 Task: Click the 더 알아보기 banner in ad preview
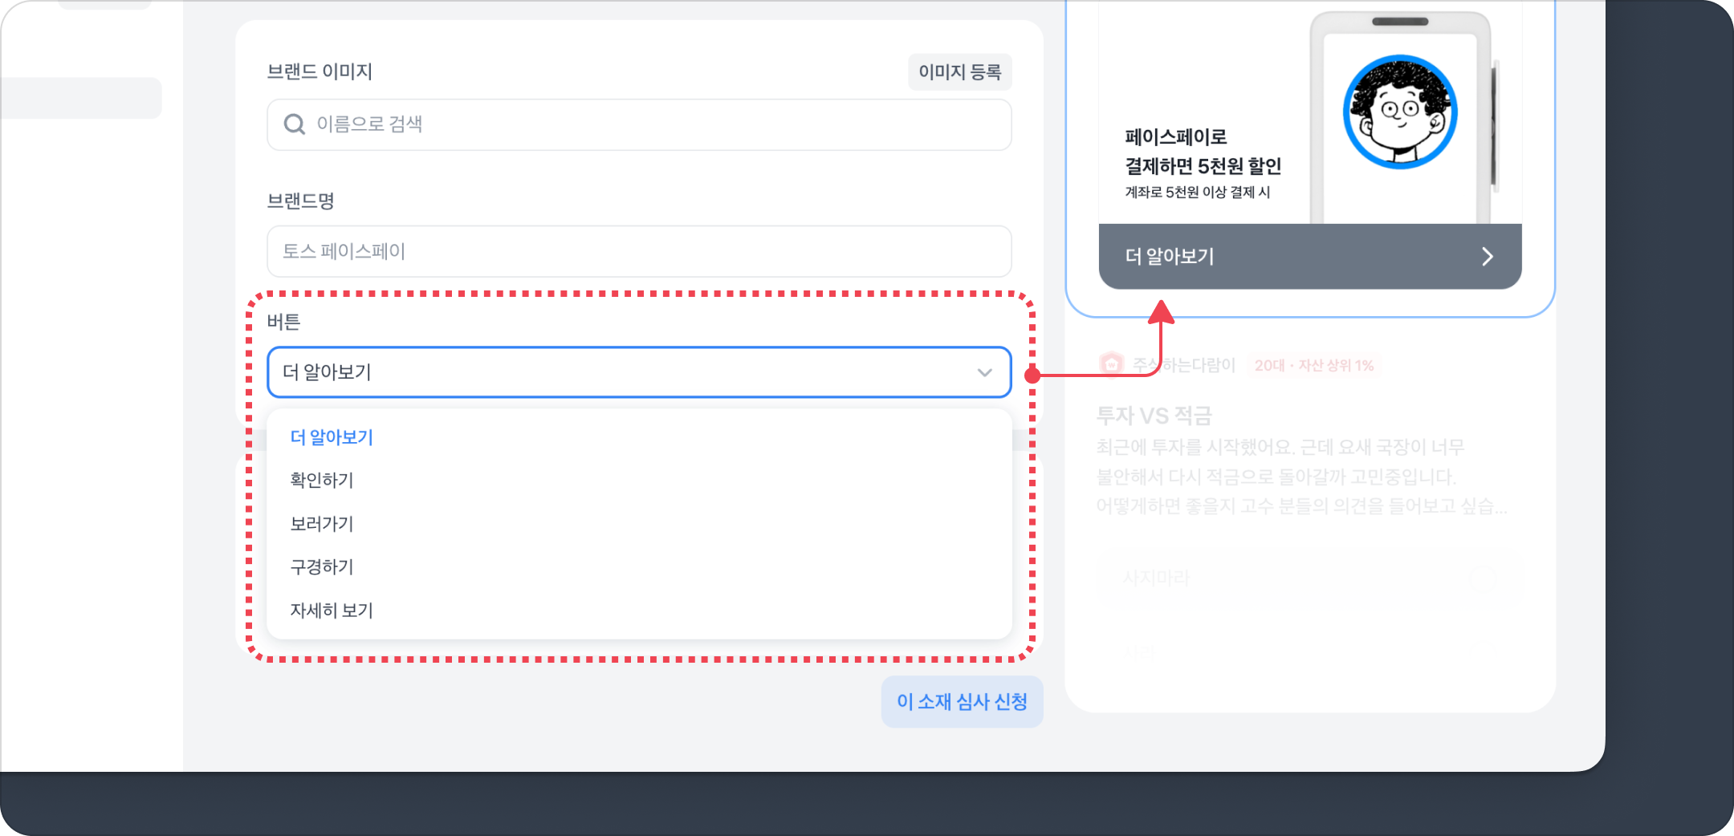1310,256
